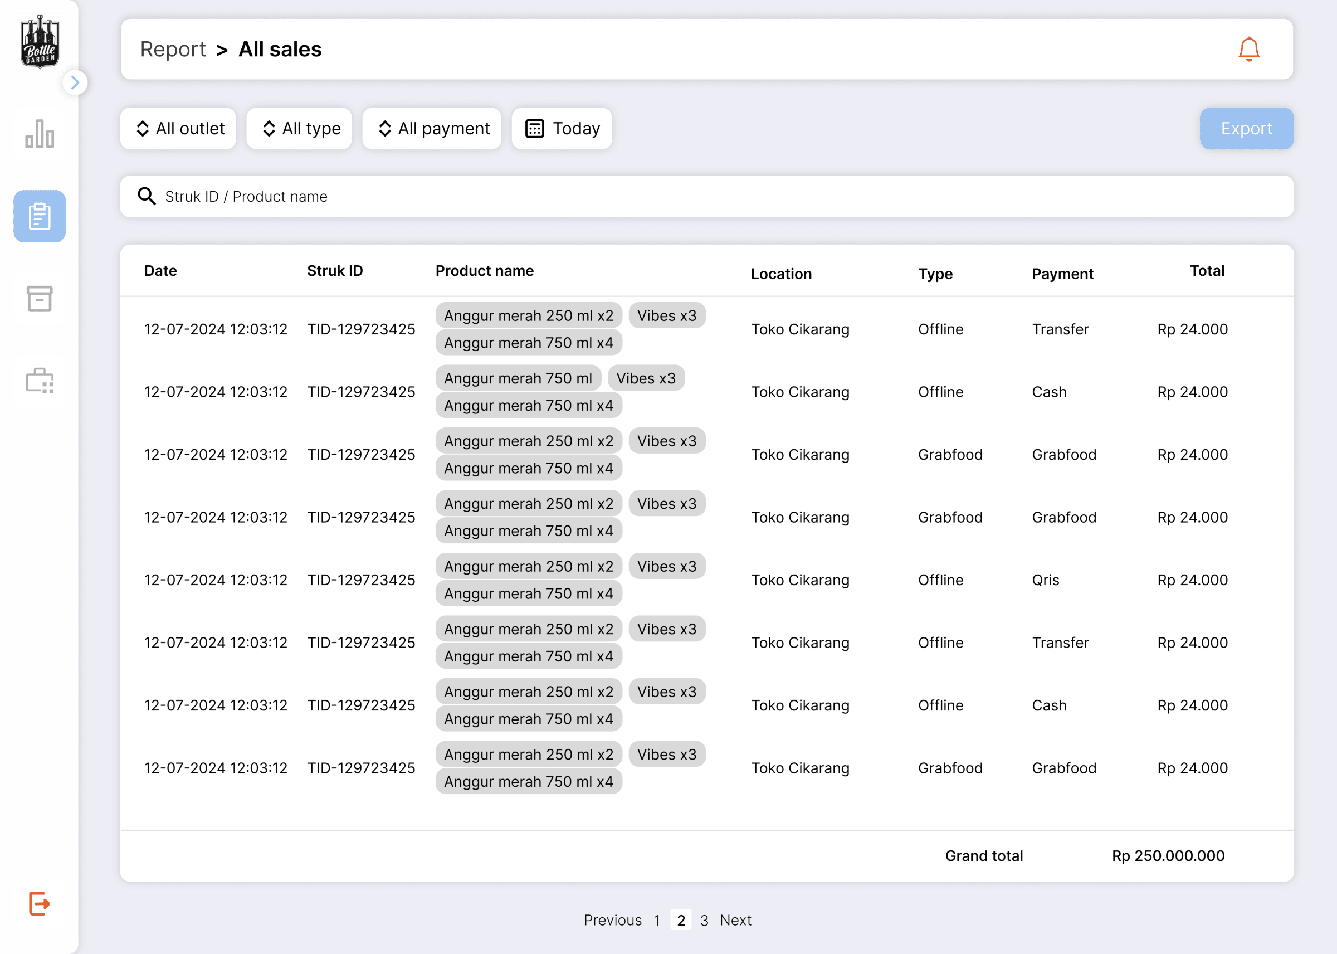1337x954 pixels.
Task: Click the Struk ID column header
Action: pyautogui.click(x=335, y=271)
